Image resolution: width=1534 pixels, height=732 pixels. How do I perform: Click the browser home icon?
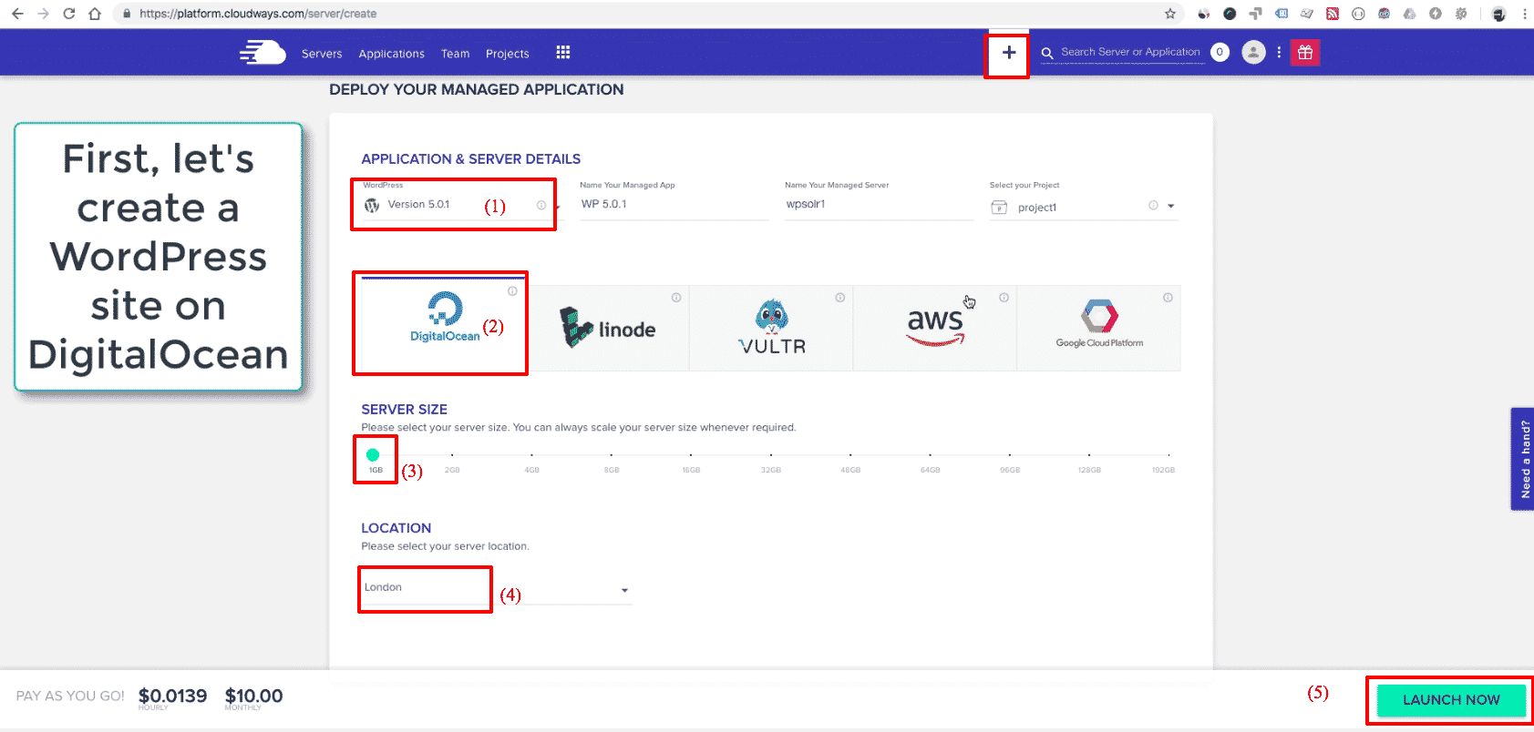pos(95,14)
